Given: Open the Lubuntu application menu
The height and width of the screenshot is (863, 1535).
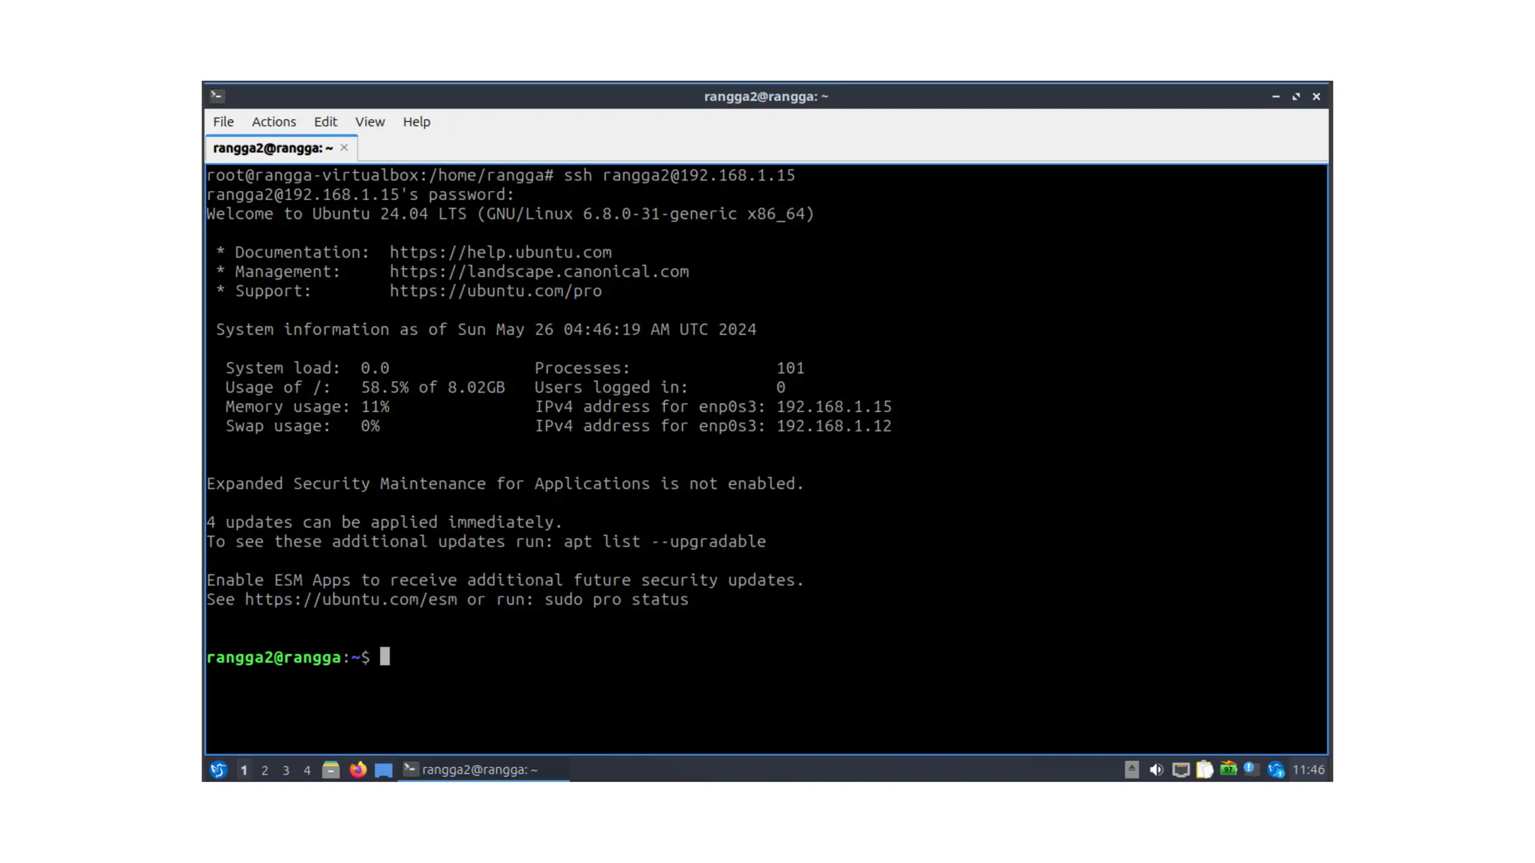Looking at the screenshot, I should pos(218,769).
